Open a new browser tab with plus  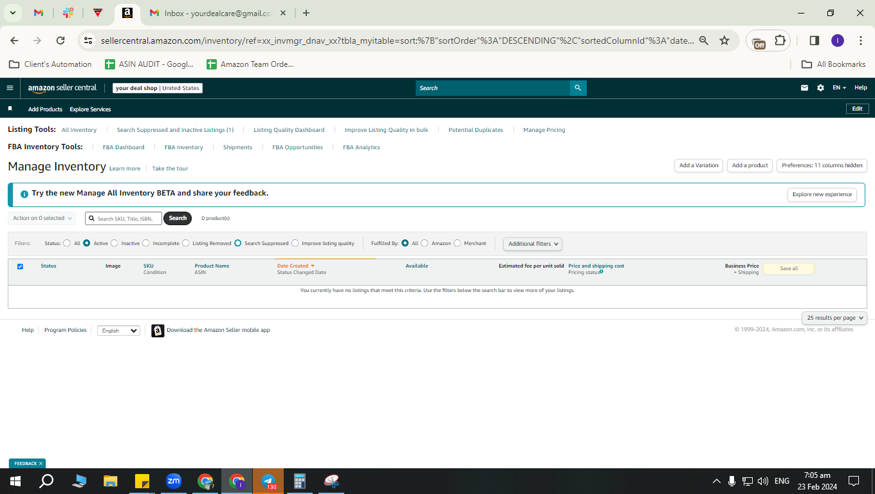point(306,13)
